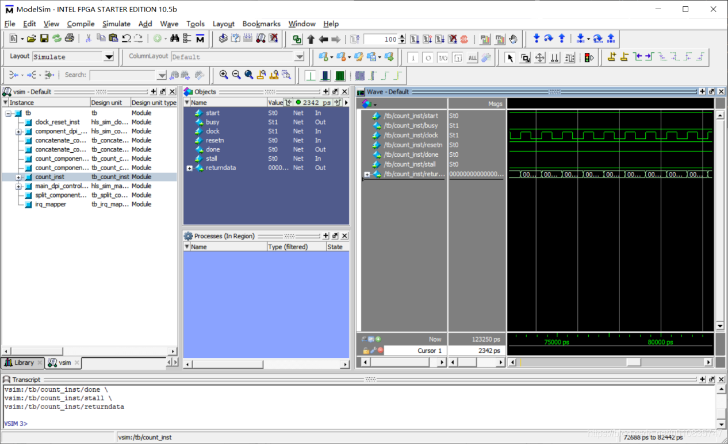This screenshot has height=444, width=728.
Task: Open the Wave menu
Action: pyautogui.click(x=169, y=24)
